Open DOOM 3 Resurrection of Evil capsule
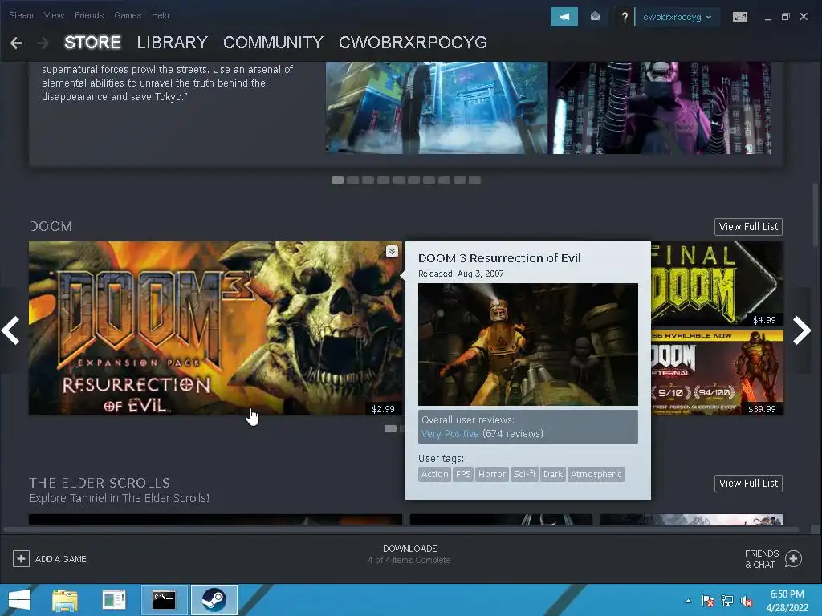Viewport: 822px width, 616px height. point(215,328)
